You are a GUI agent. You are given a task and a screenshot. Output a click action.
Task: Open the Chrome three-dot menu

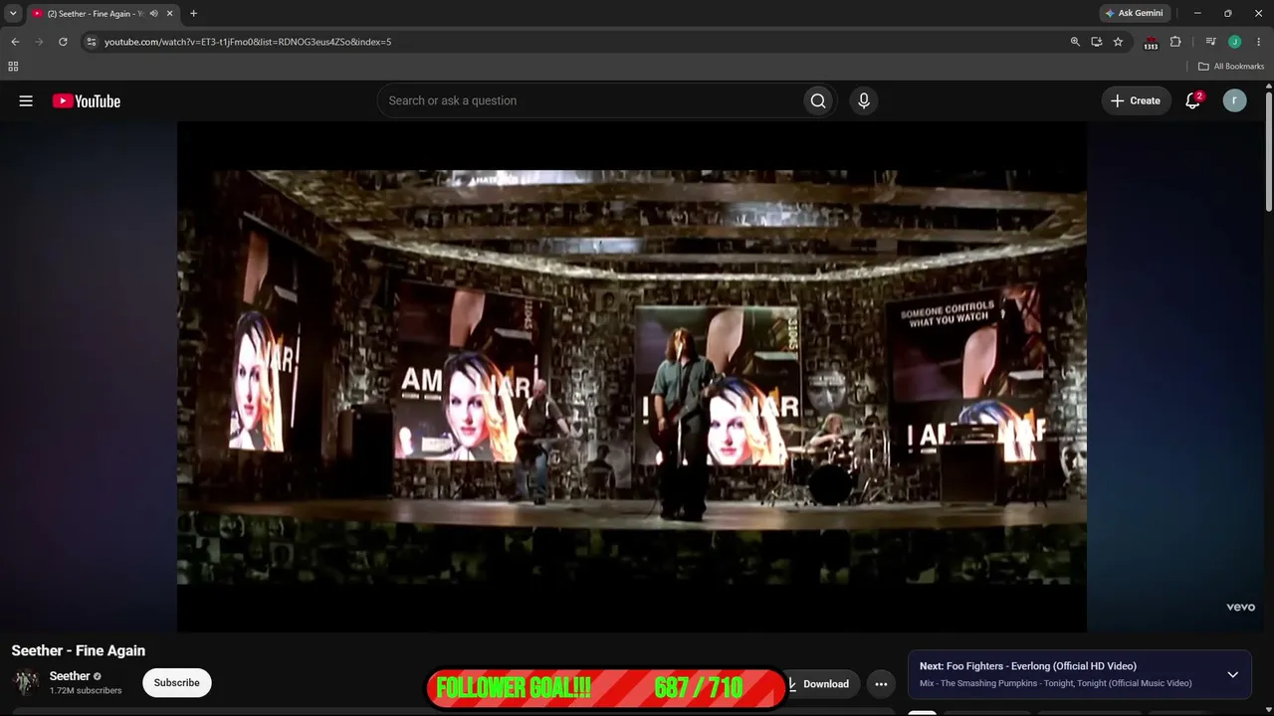1259,42
